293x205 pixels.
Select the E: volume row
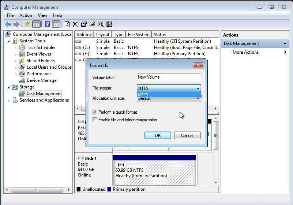click(x=147, y=54)
